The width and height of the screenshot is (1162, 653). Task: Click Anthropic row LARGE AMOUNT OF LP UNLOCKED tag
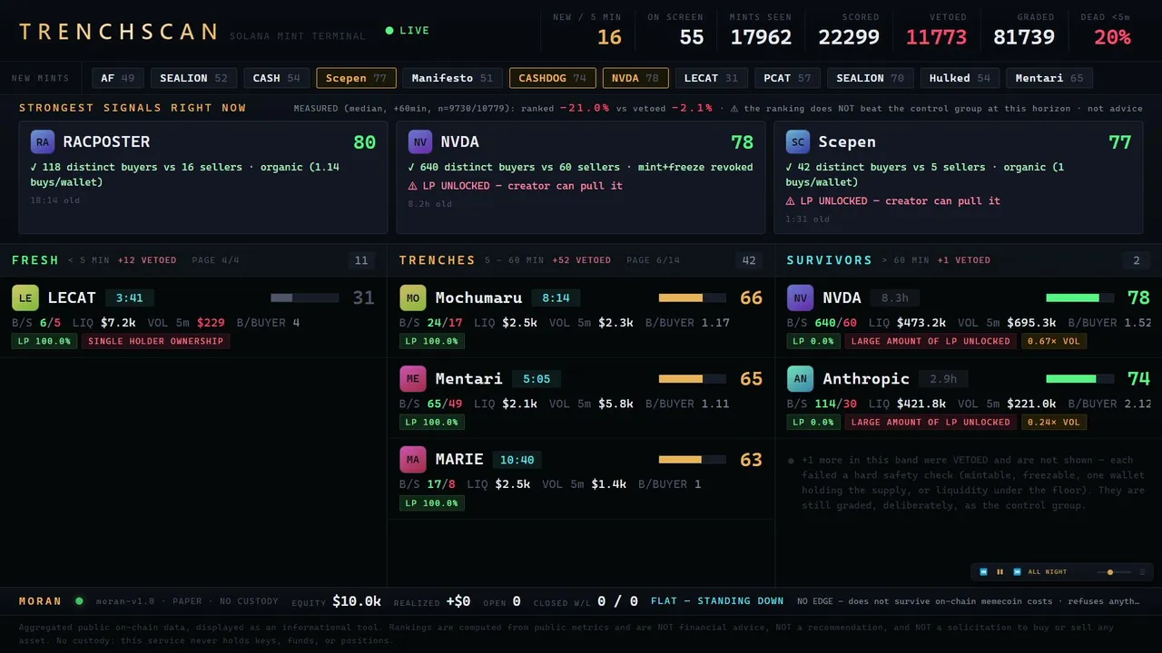(x=931, y=422)
